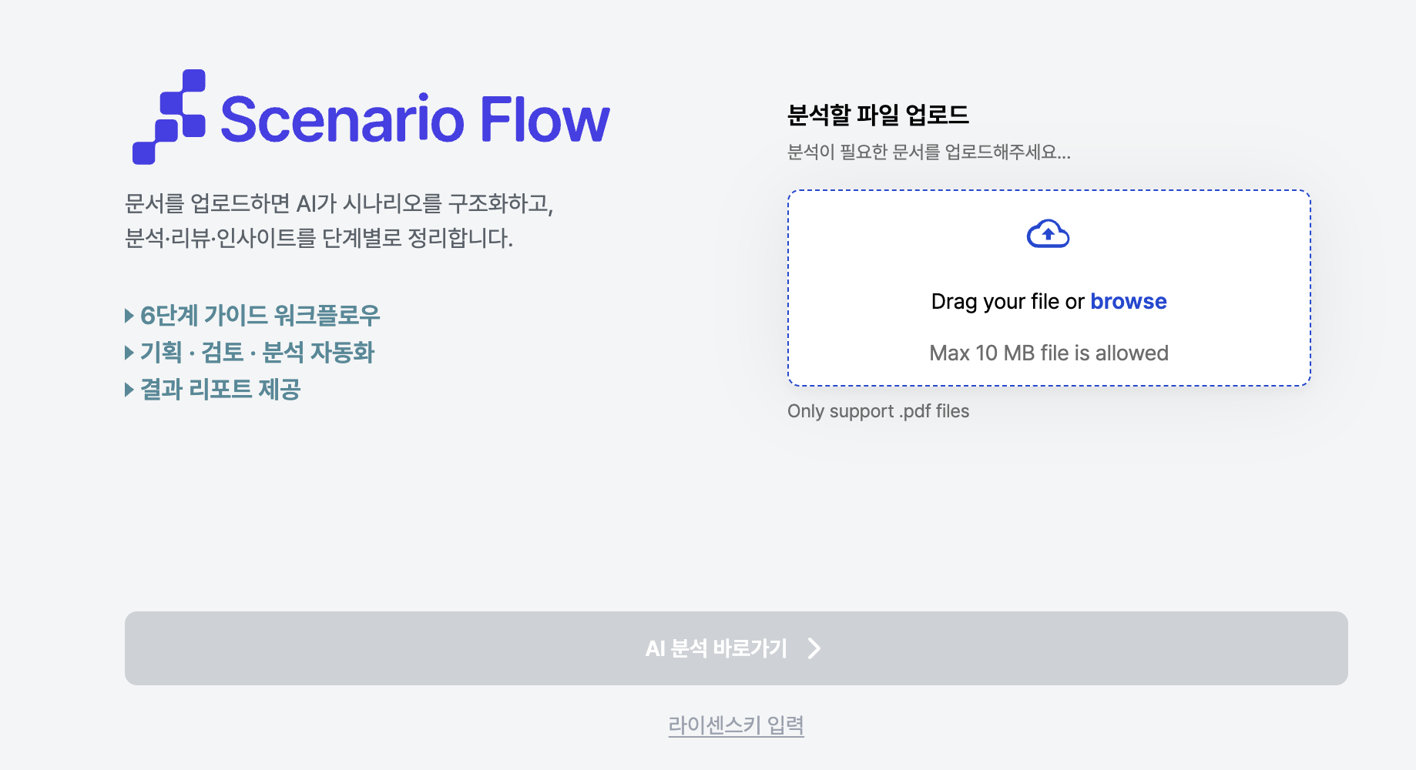Image resolution: width=1416 pixels, height=770 pixels.
Task: Click the "Max 10 MB file is allowed" text
Action: (x=1049, y=353)
